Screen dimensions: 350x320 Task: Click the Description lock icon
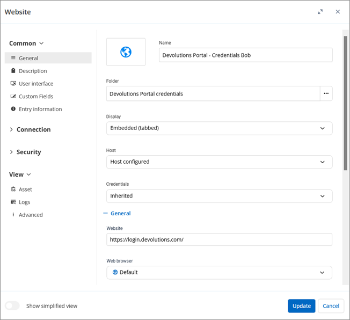pos(13,70)
